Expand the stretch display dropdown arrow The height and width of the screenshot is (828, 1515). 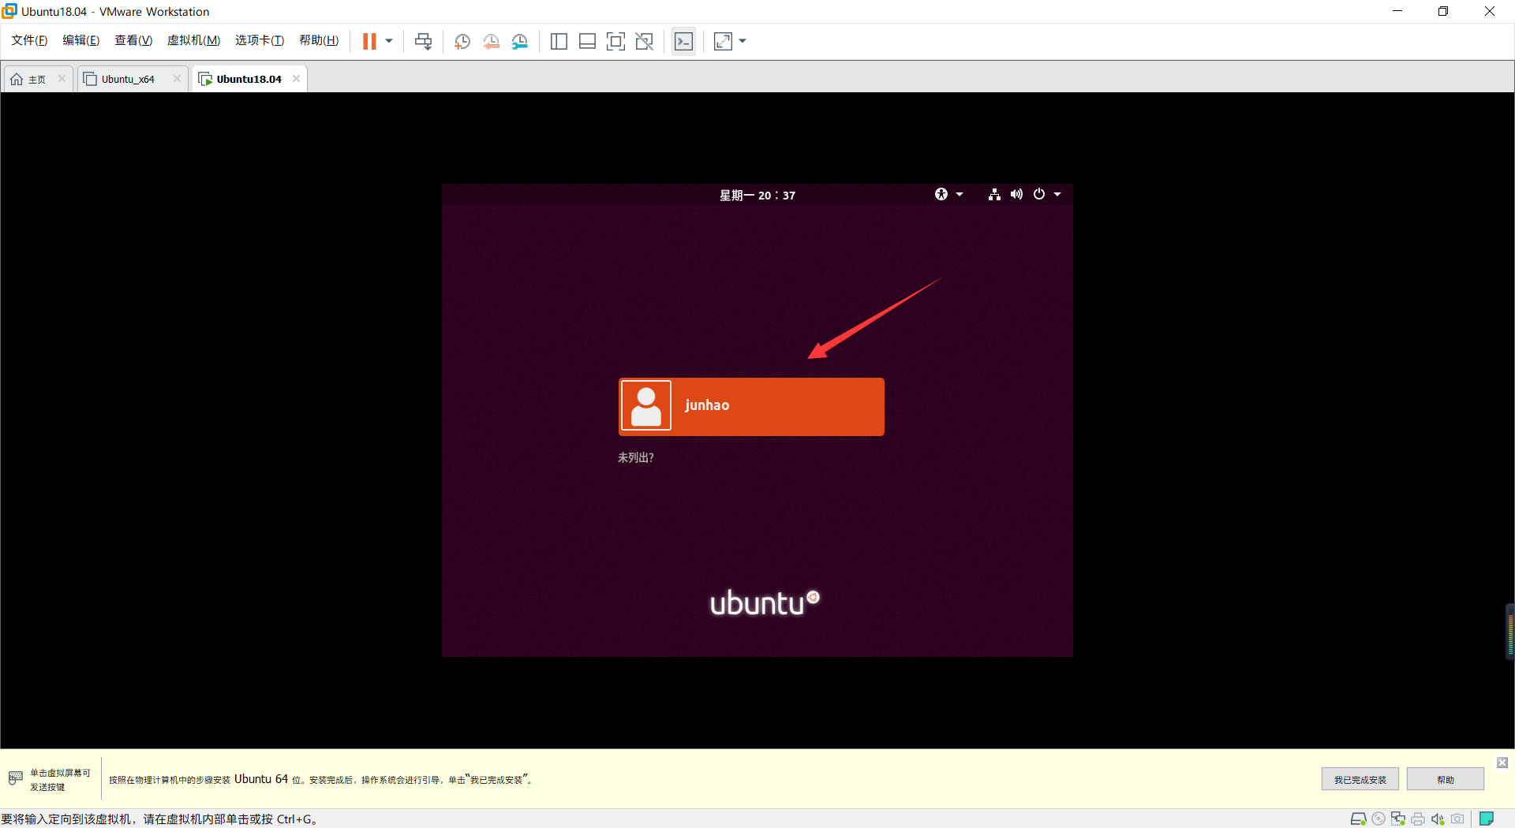(743, 41)
